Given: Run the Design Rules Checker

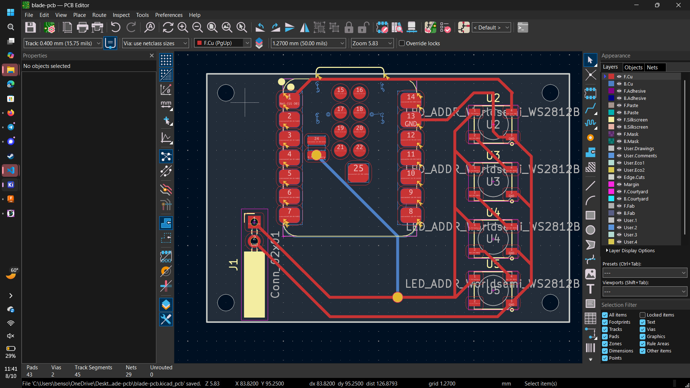Looking at the screenshot, I should (x=445, y=28).
